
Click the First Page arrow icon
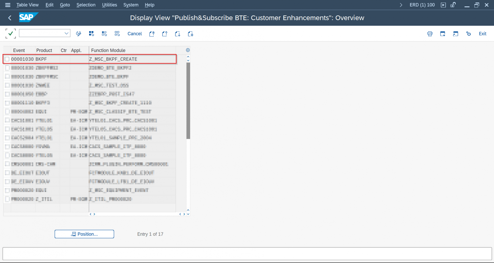pyautogui.click(x=152, y=34)
